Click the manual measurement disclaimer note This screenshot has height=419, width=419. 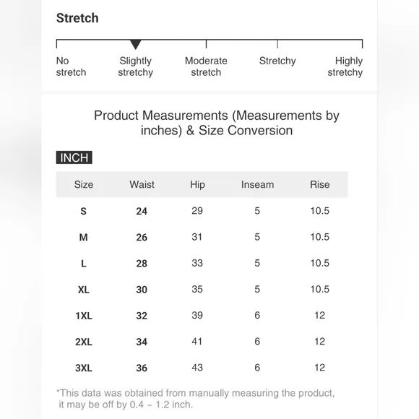195,399
